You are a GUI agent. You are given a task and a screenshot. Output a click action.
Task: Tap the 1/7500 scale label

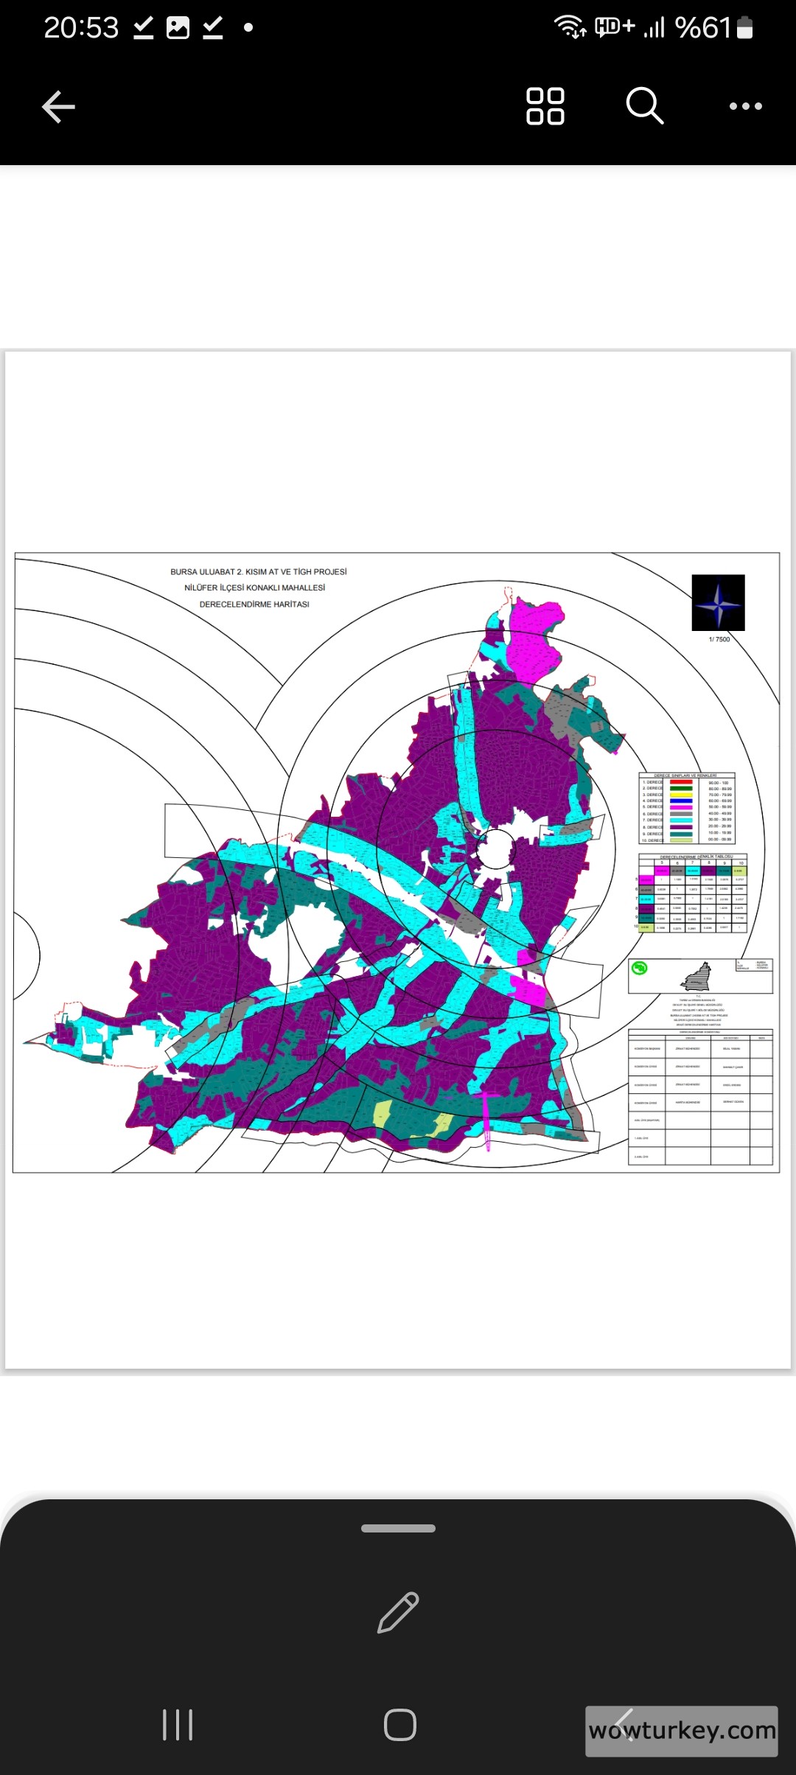(719, 639)
